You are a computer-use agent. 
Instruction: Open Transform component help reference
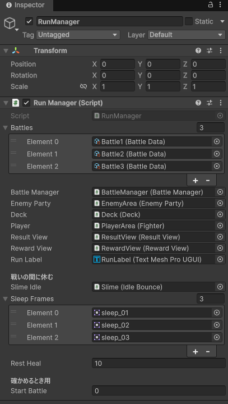(198, 50)
